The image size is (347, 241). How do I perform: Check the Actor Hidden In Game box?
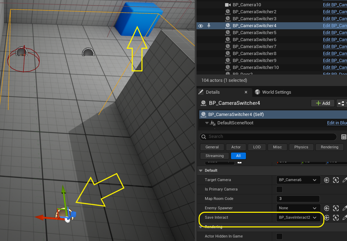click(x=279, y=236)
